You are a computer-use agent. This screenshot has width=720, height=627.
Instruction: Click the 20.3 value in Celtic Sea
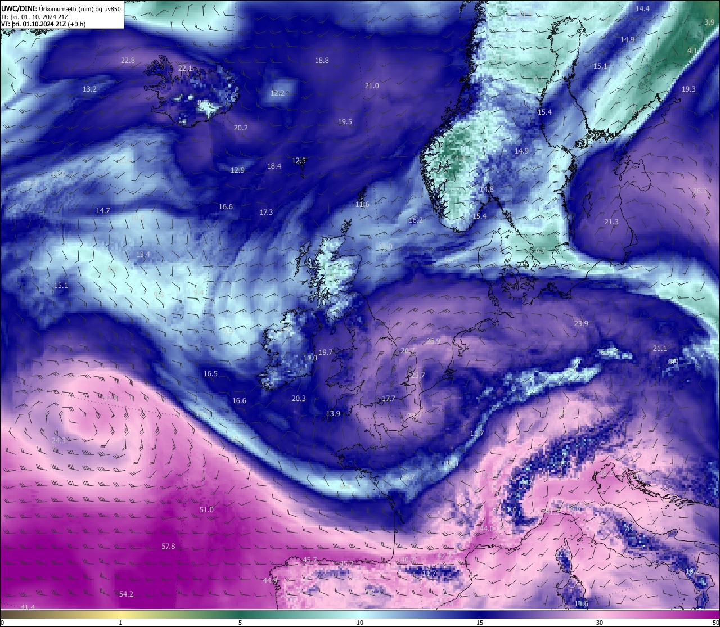[299, 398]
